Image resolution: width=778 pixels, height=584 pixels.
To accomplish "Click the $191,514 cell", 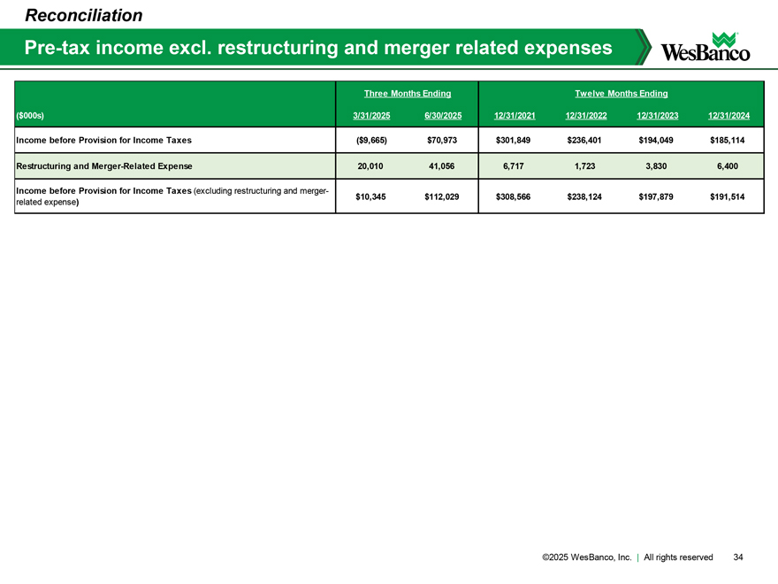I will click(x=728, y=196).
